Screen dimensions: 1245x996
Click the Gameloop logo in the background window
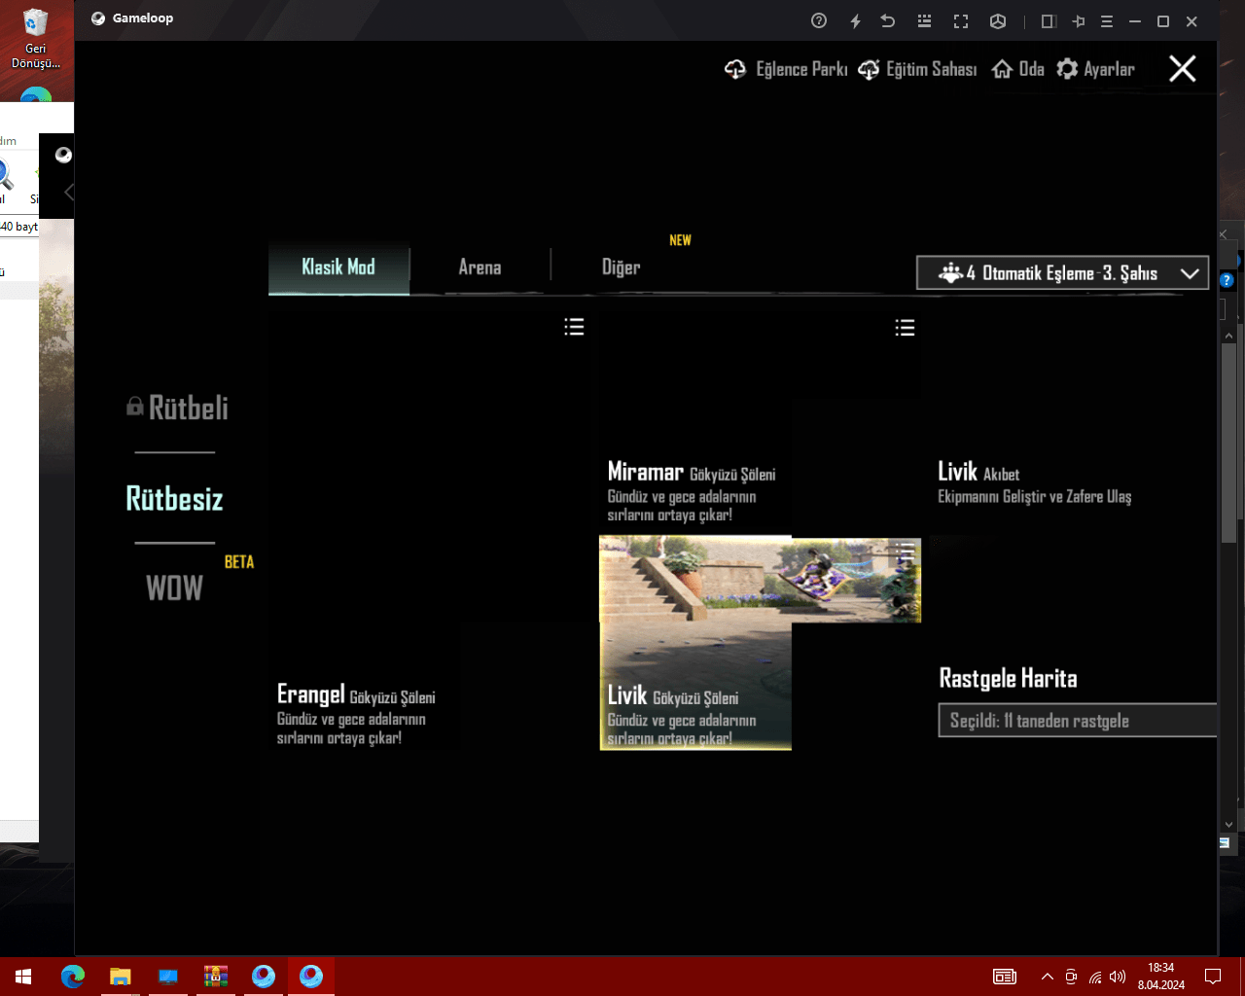(x=63, y=155)
